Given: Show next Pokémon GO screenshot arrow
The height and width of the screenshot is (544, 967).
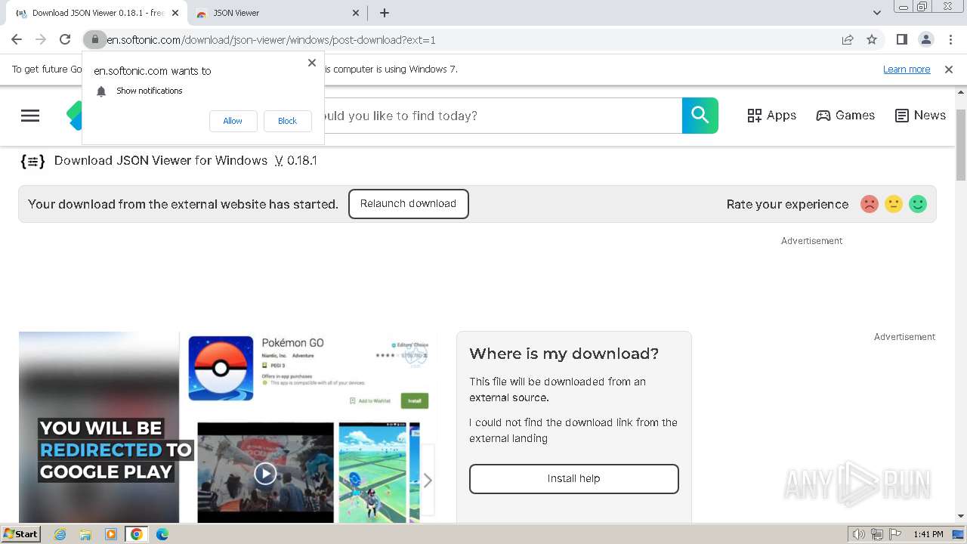Looking at the screenshot, I should (x=428, y=481).
